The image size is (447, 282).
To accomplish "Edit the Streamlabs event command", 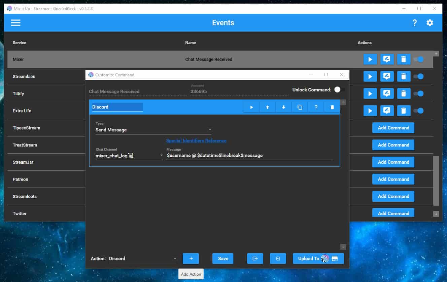I will (x=387, y=77).
